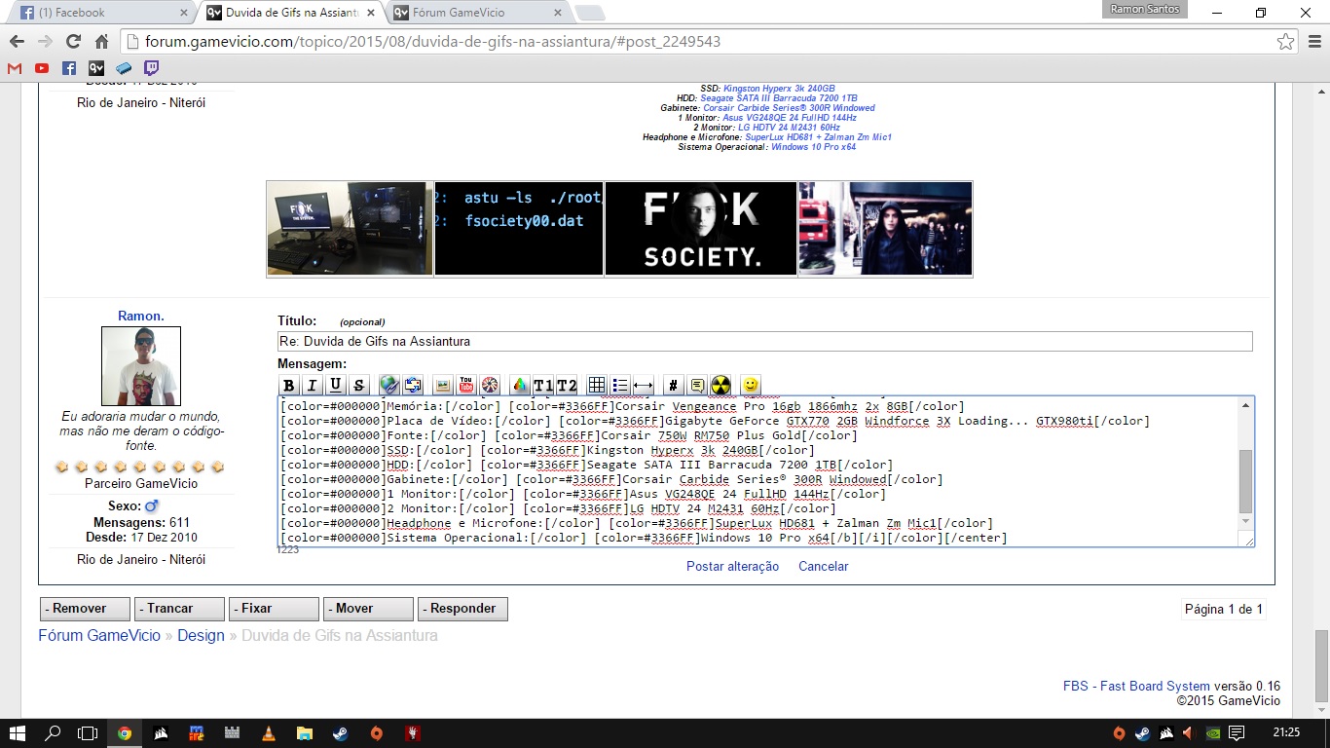Insert hyperlink with globe icon
Screen dimensions: 1330x748
389,385
